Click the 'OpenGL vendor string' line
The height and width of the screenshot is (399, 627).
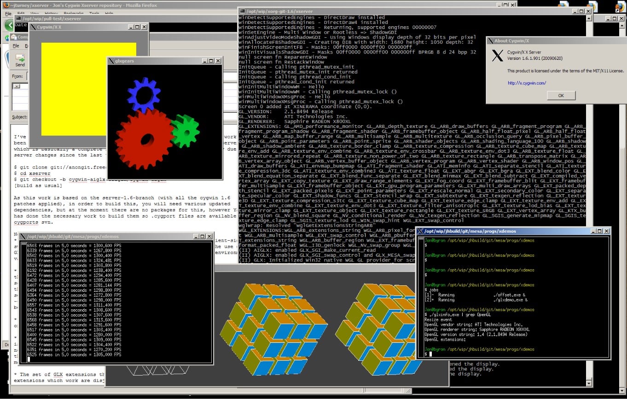pyautogui.click(x=474, y=324)
